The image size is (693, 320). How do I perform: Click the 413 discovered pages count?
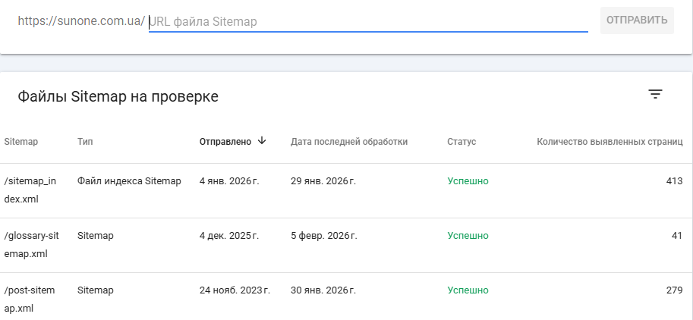coord(674,181)
